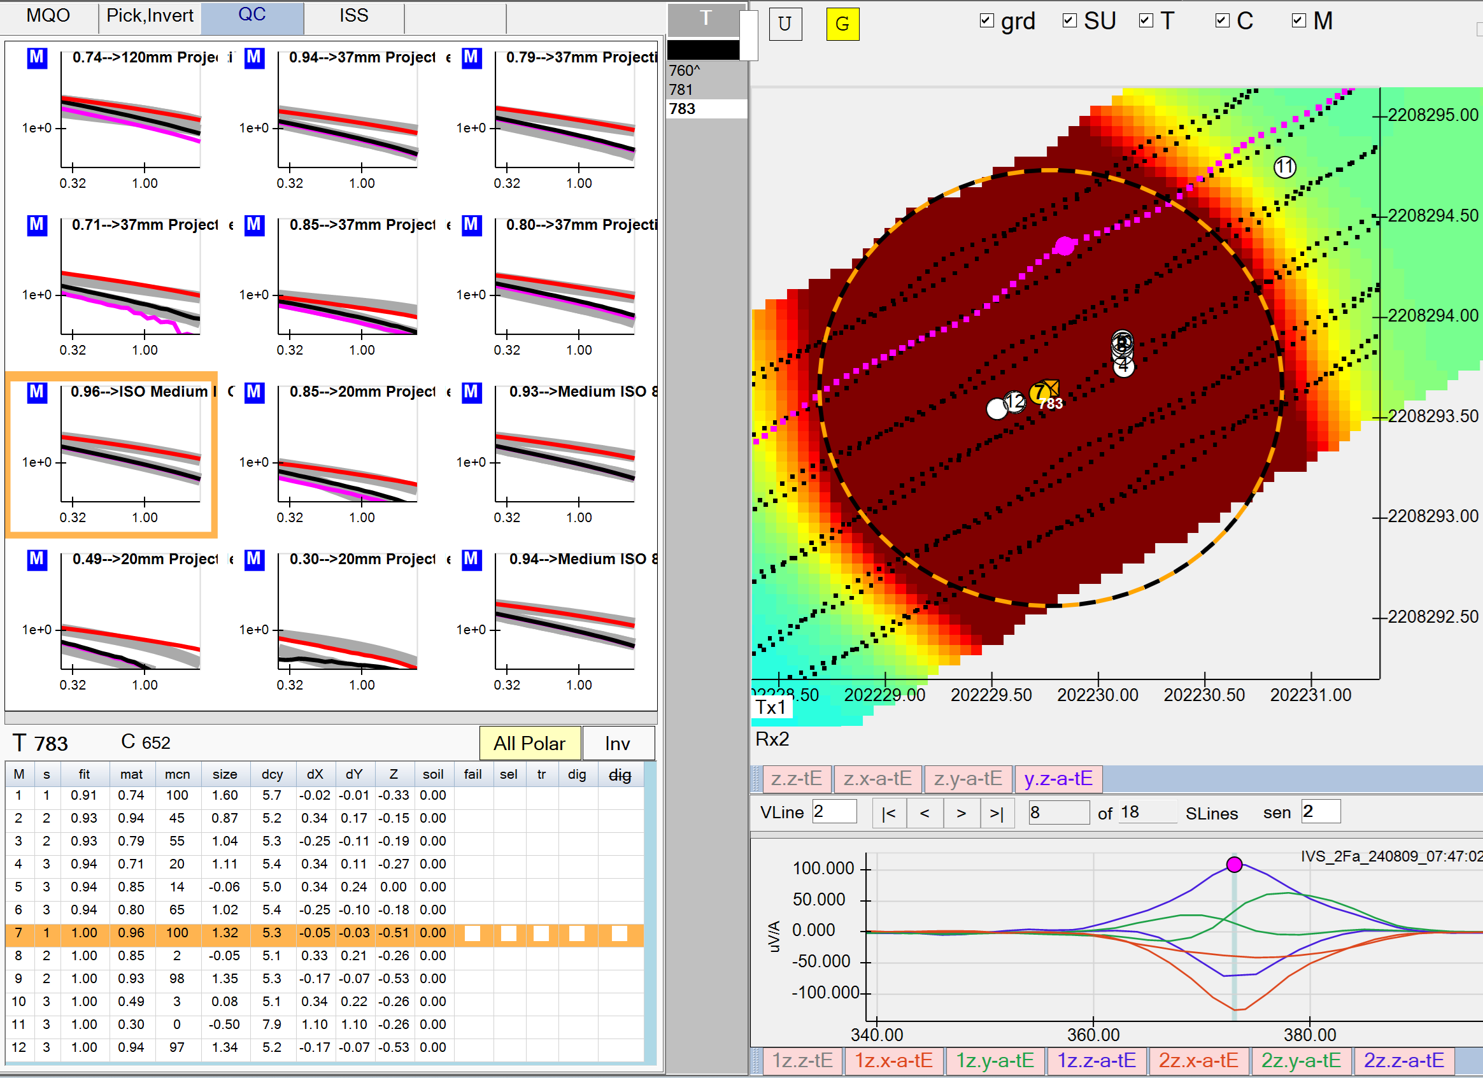The width and height of the screenshot is (1483, 1078).
Task: Open the Pick,Invert tab
Action: click(x=150, y=16)
